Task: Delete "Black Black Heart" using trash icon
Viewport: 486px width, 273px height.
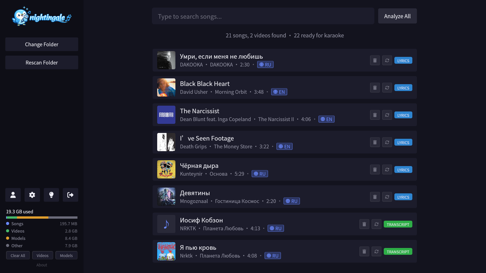Action: tap(375, 87)
